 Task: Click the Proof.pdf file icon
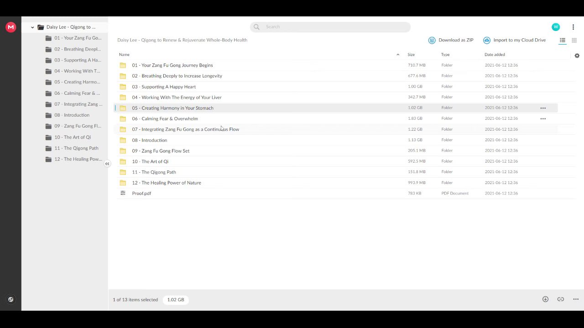(x=123, y=193)
